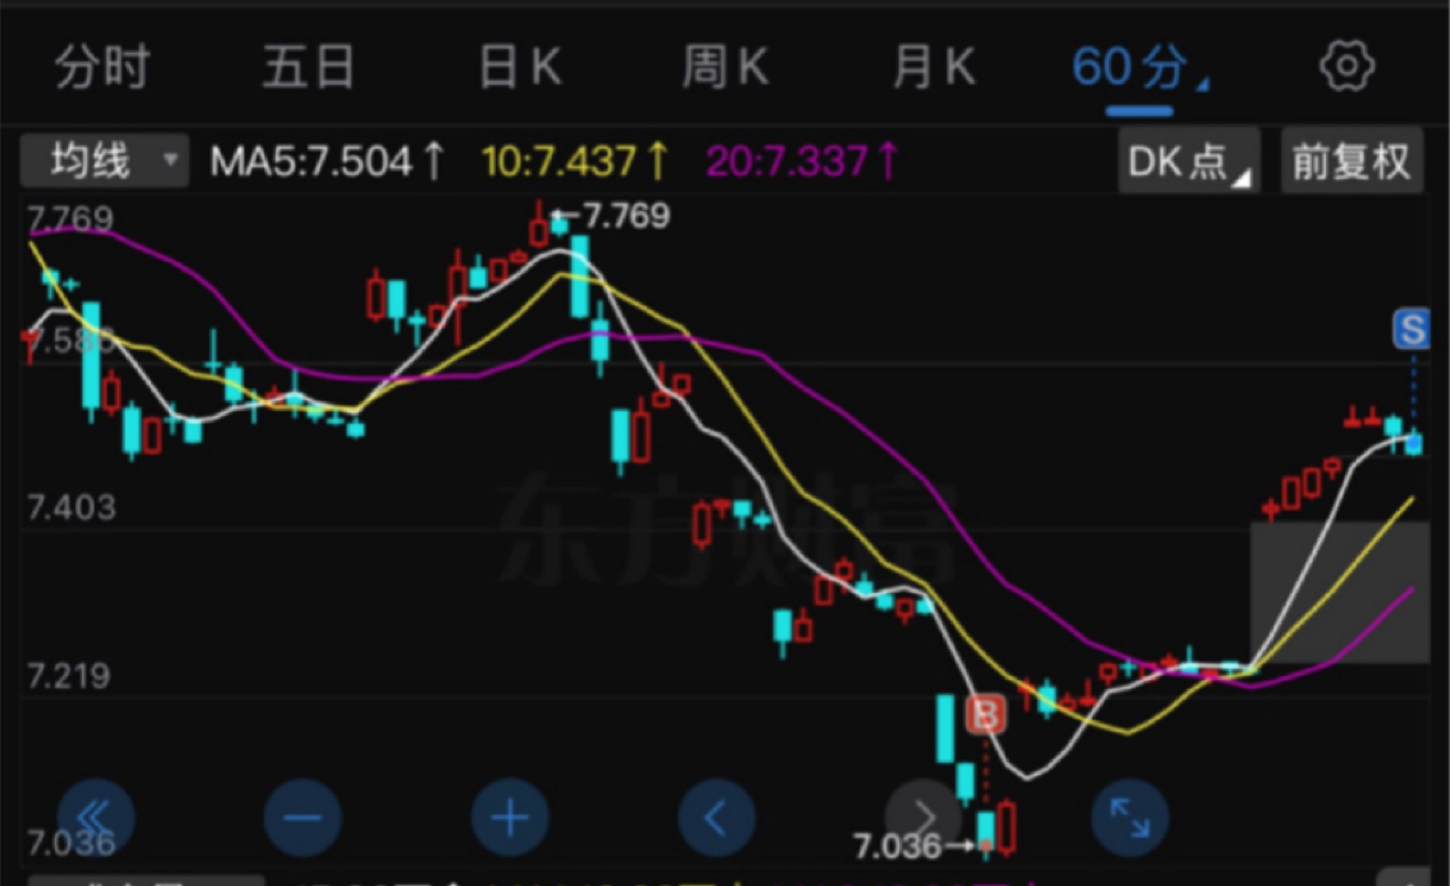Click the 7.036 low price label near candles
This screenshot has height=886, width=1450.
(897, 846)
